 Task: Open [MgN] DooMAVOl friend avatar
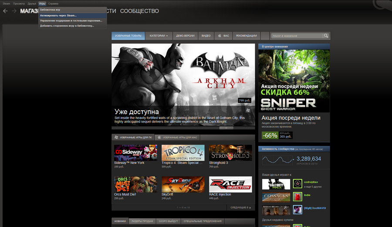(x=297, y=210)
